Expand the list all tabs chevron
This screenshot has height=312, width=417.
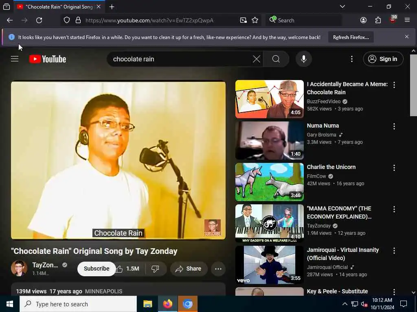pyautogui.click(x=342, y=6)
